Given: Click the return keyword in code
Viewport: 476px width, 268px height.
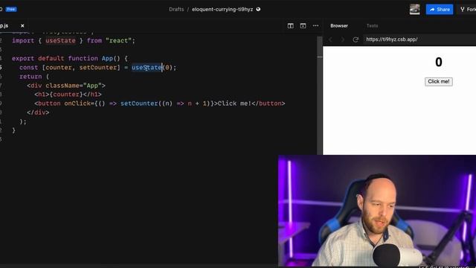Looking at the screenshot, I should (x=30, y=77).
